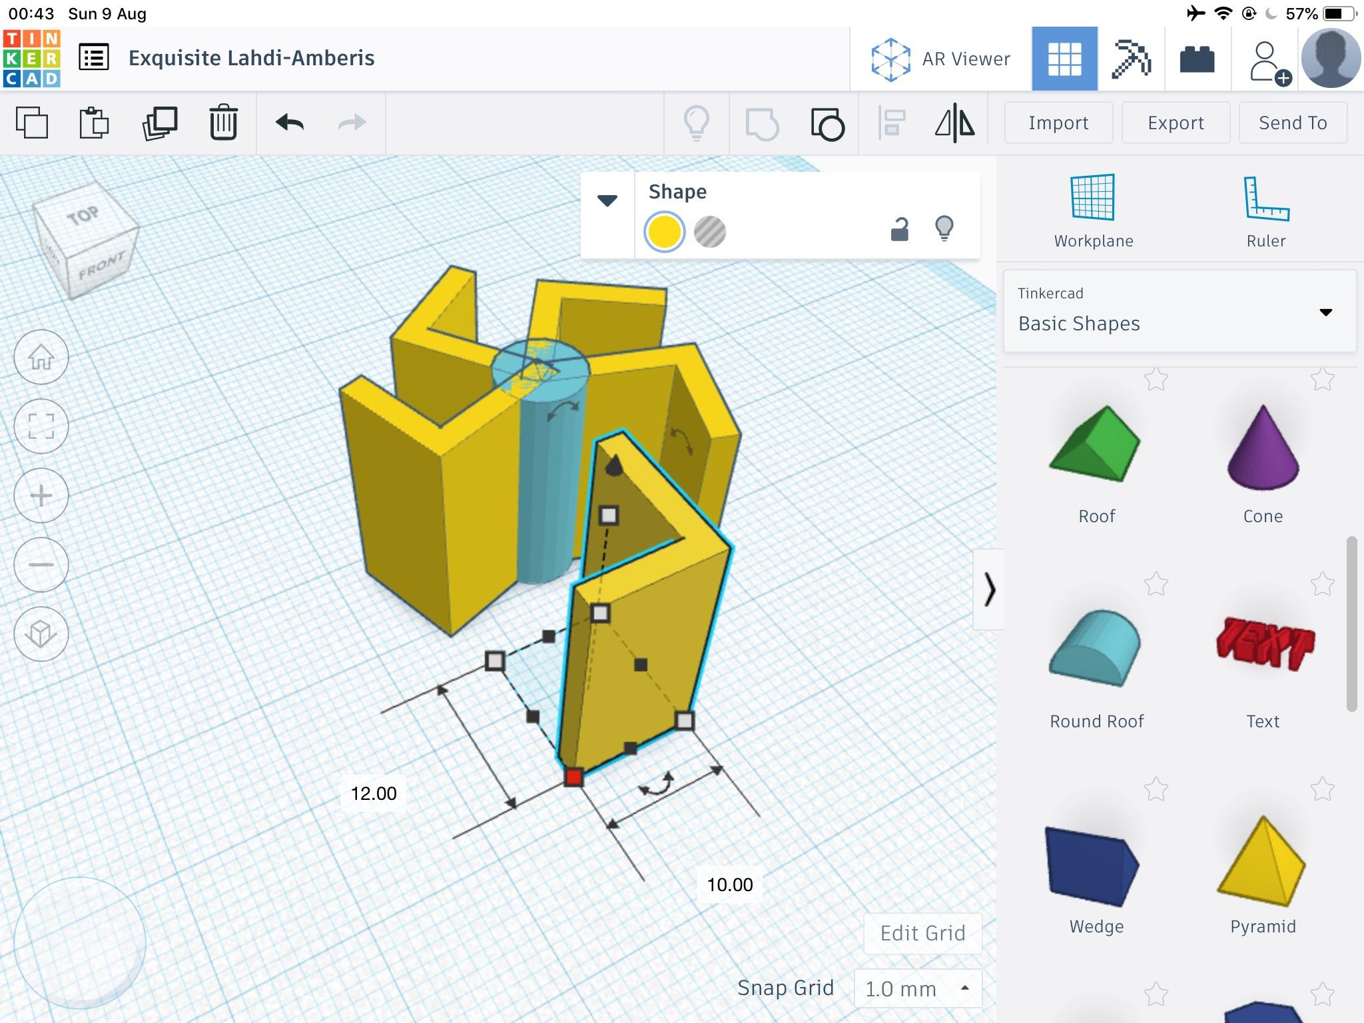
Task: Toggle the lock editing padlock
Action: (x=900, y=229)
